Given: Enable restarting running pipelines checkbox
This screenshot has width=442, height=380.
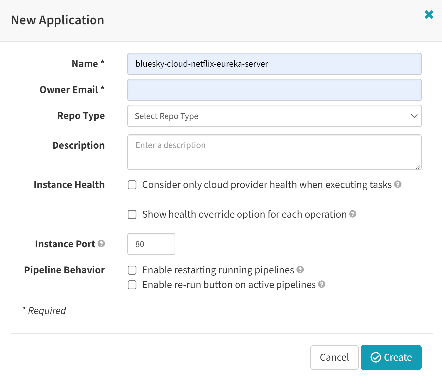Looking at the screenshot, I should [132, 270].
